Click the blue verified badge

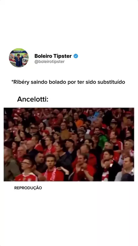(x=76, y=56)
